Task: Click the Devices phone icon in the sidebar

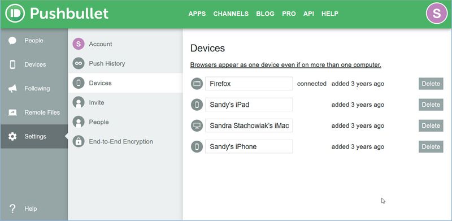Action: pyautogui.click(x=12, y=64)
